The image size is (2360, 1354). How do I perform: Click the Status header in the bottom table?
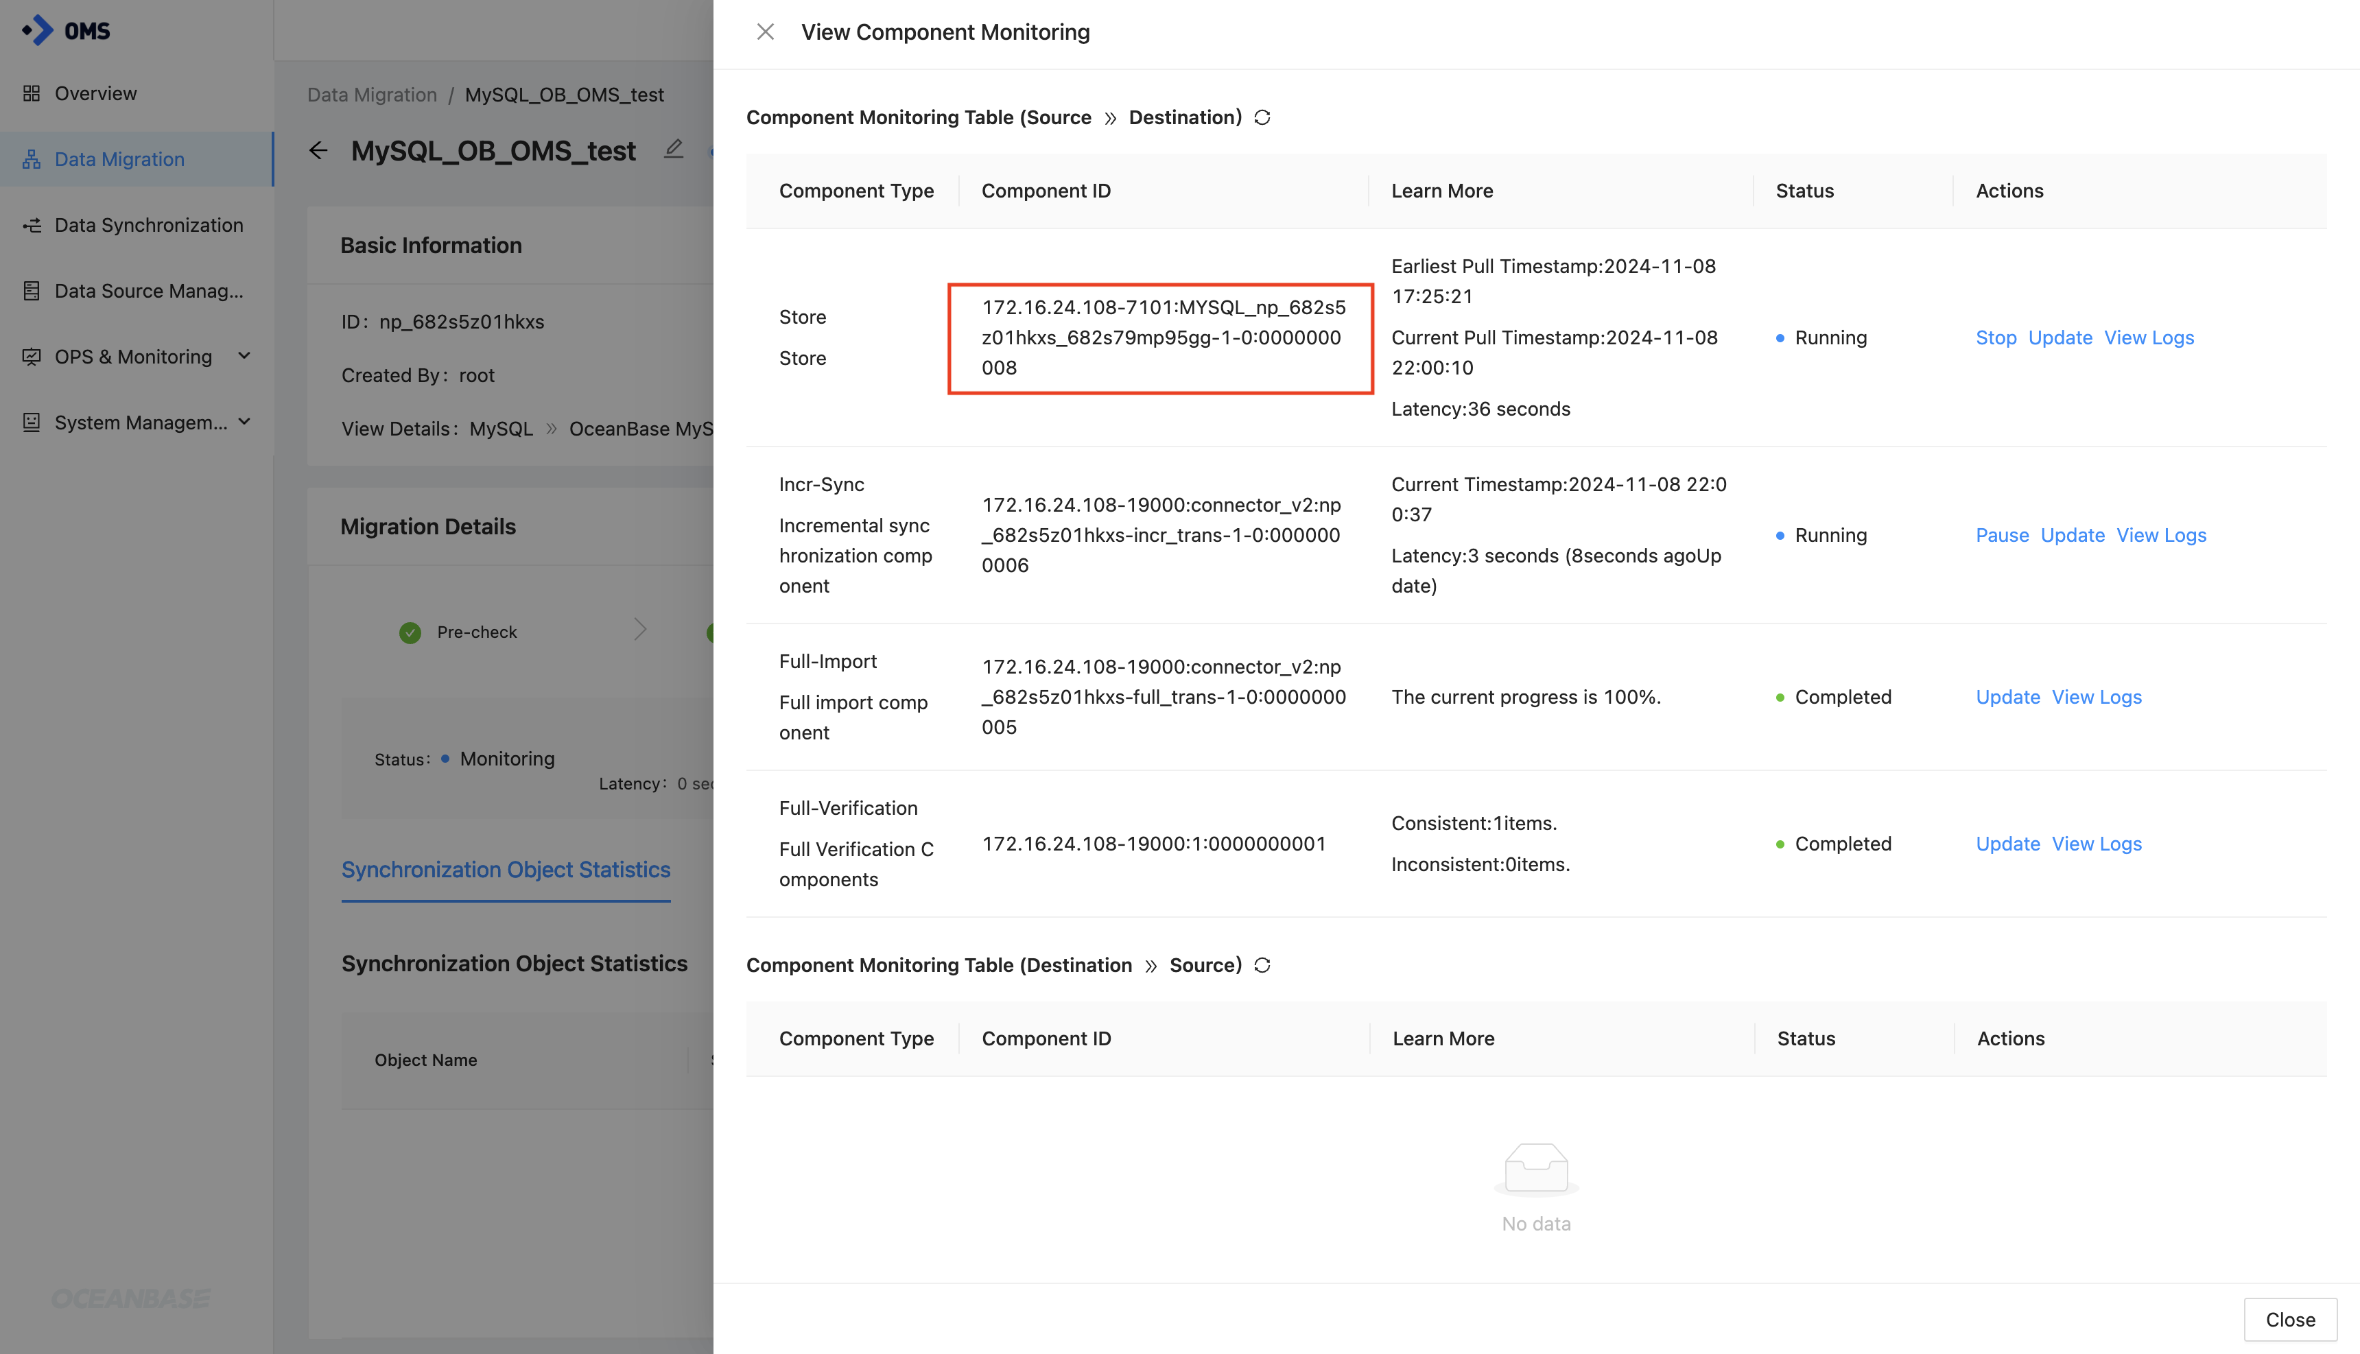pyautogui.click(x=1806, y=1038)
